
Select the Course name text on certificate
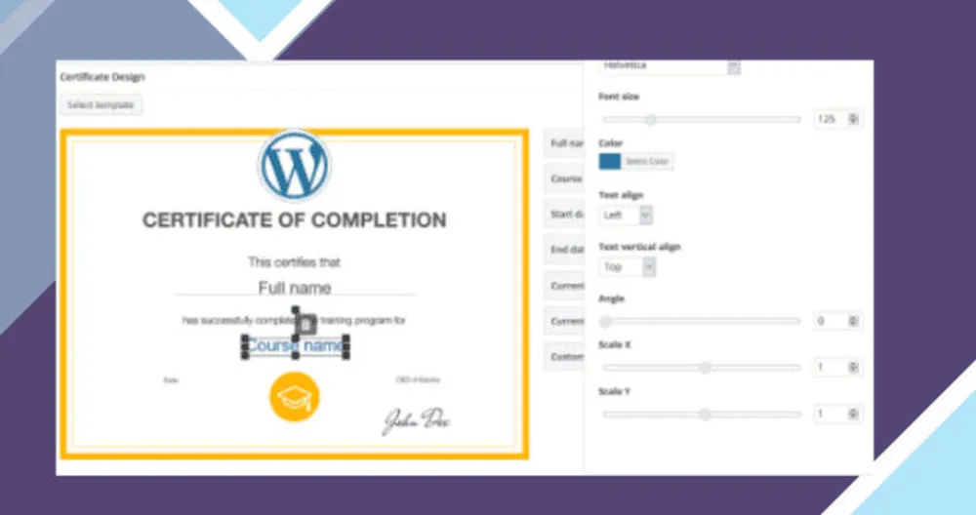tap(295, 345)
